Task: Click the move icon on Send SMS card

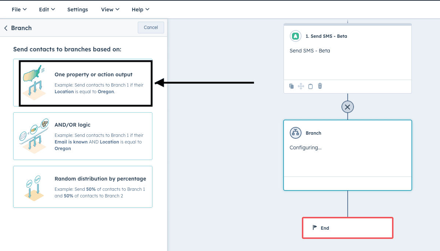Action: (301, 86)
